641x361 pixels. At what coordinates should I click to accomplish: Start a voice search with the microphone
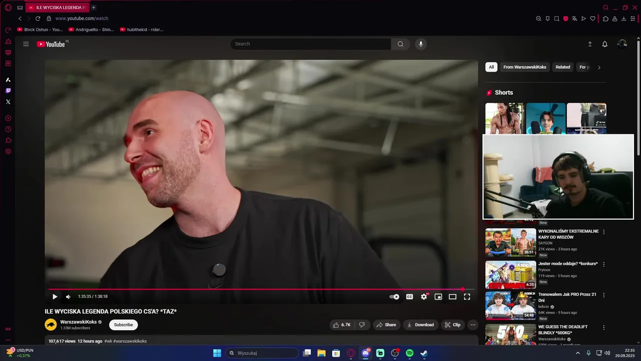click(421, 44)
